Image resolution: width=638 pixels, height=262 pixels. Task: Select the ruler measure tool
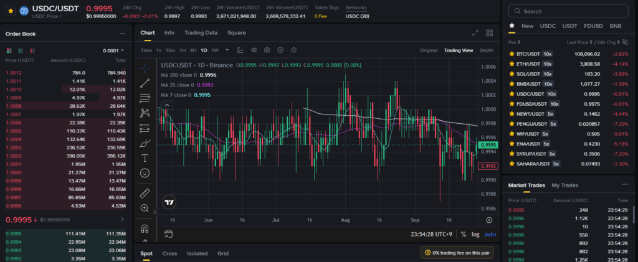(x=145, y=193)
